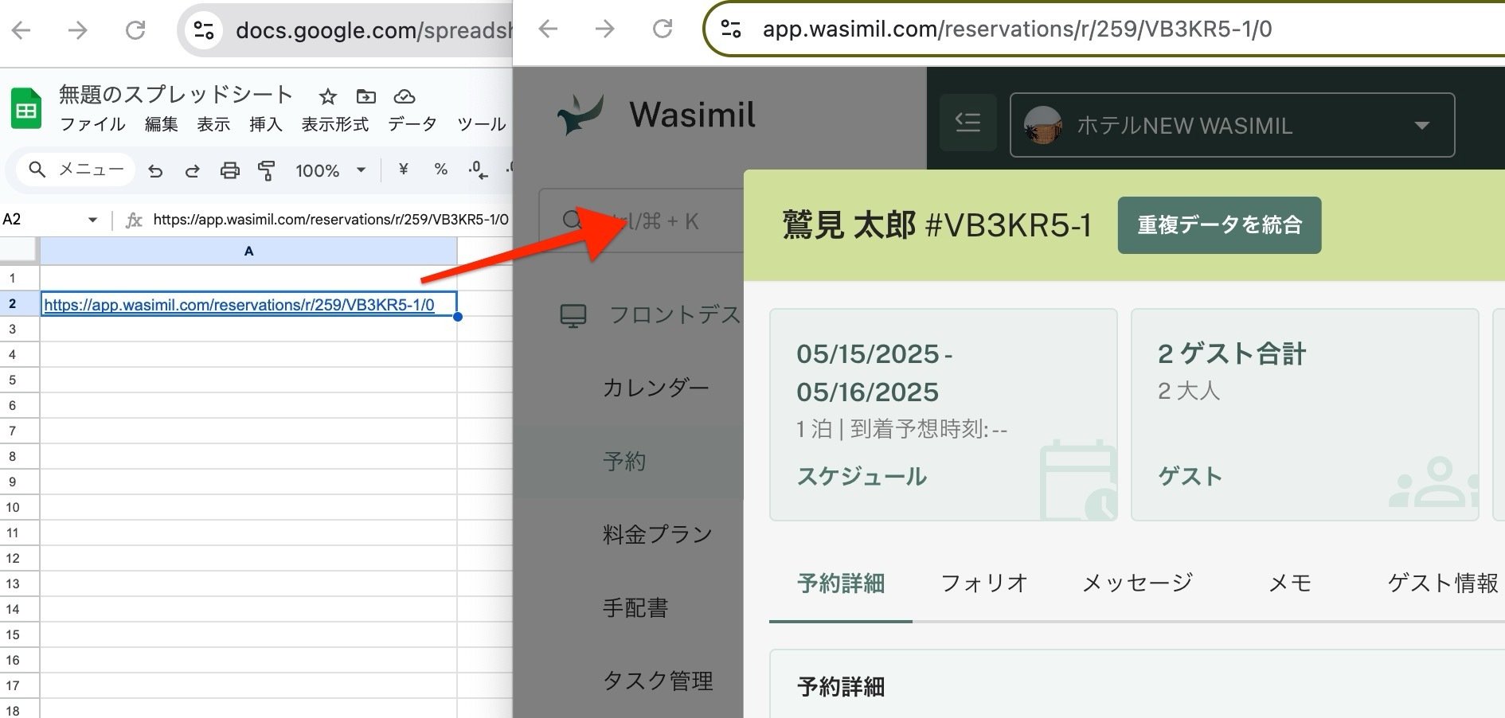Open the ゲスト card
Screen dimensions: 1505x718
(1304, 415)
